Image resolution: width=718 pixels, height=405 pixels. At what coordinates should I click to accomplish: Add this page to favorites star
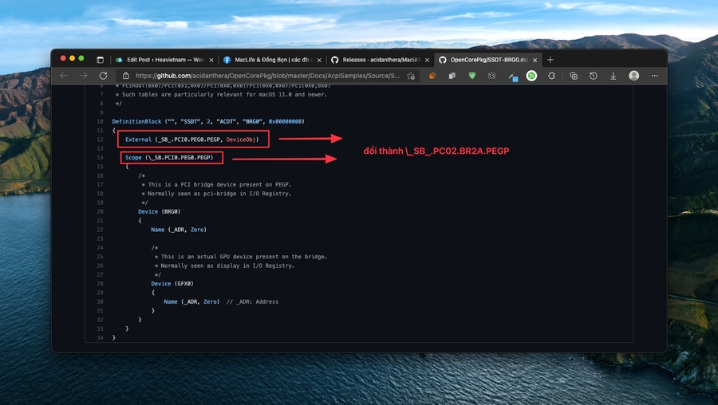pos(411,76)
